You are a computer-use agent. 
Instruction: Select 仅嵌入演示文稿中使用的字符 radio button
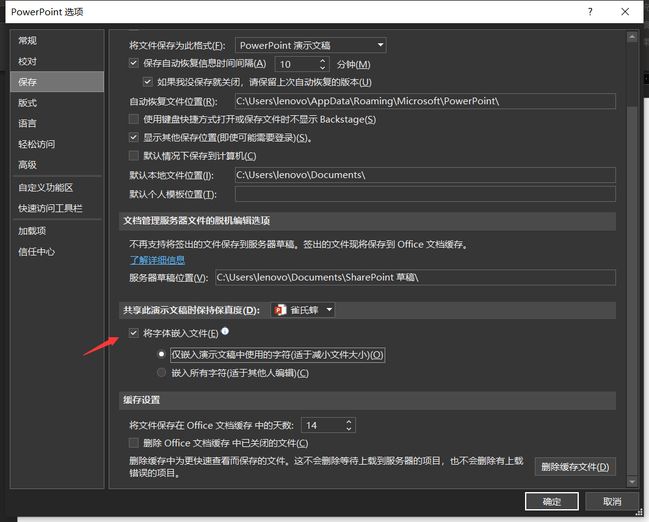pyautogui.click(x=161, y=354)
